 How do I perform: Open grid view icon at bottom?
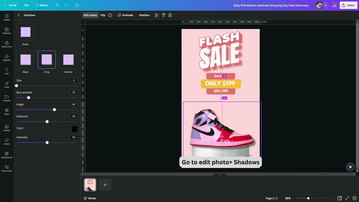(339, 198)
